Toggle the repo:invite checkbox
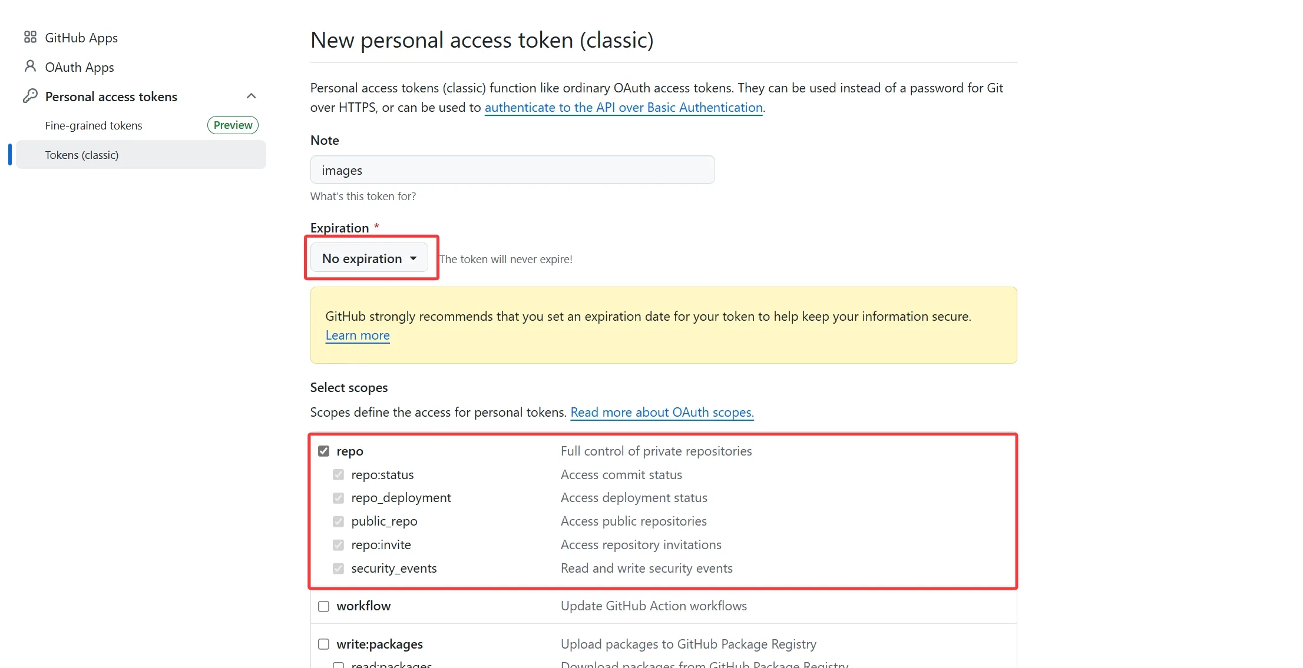The height and width of the screenshot is (668, 1303). click(338, 545)
